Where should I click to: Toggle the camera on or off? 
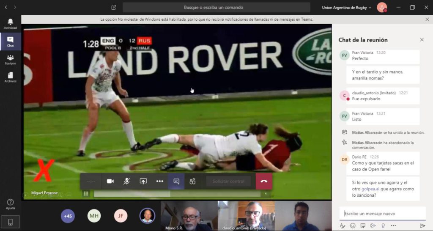pos(110,181)
